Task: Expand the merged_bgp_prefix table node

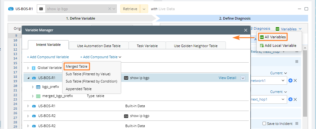Action: [x=33, y=96]
